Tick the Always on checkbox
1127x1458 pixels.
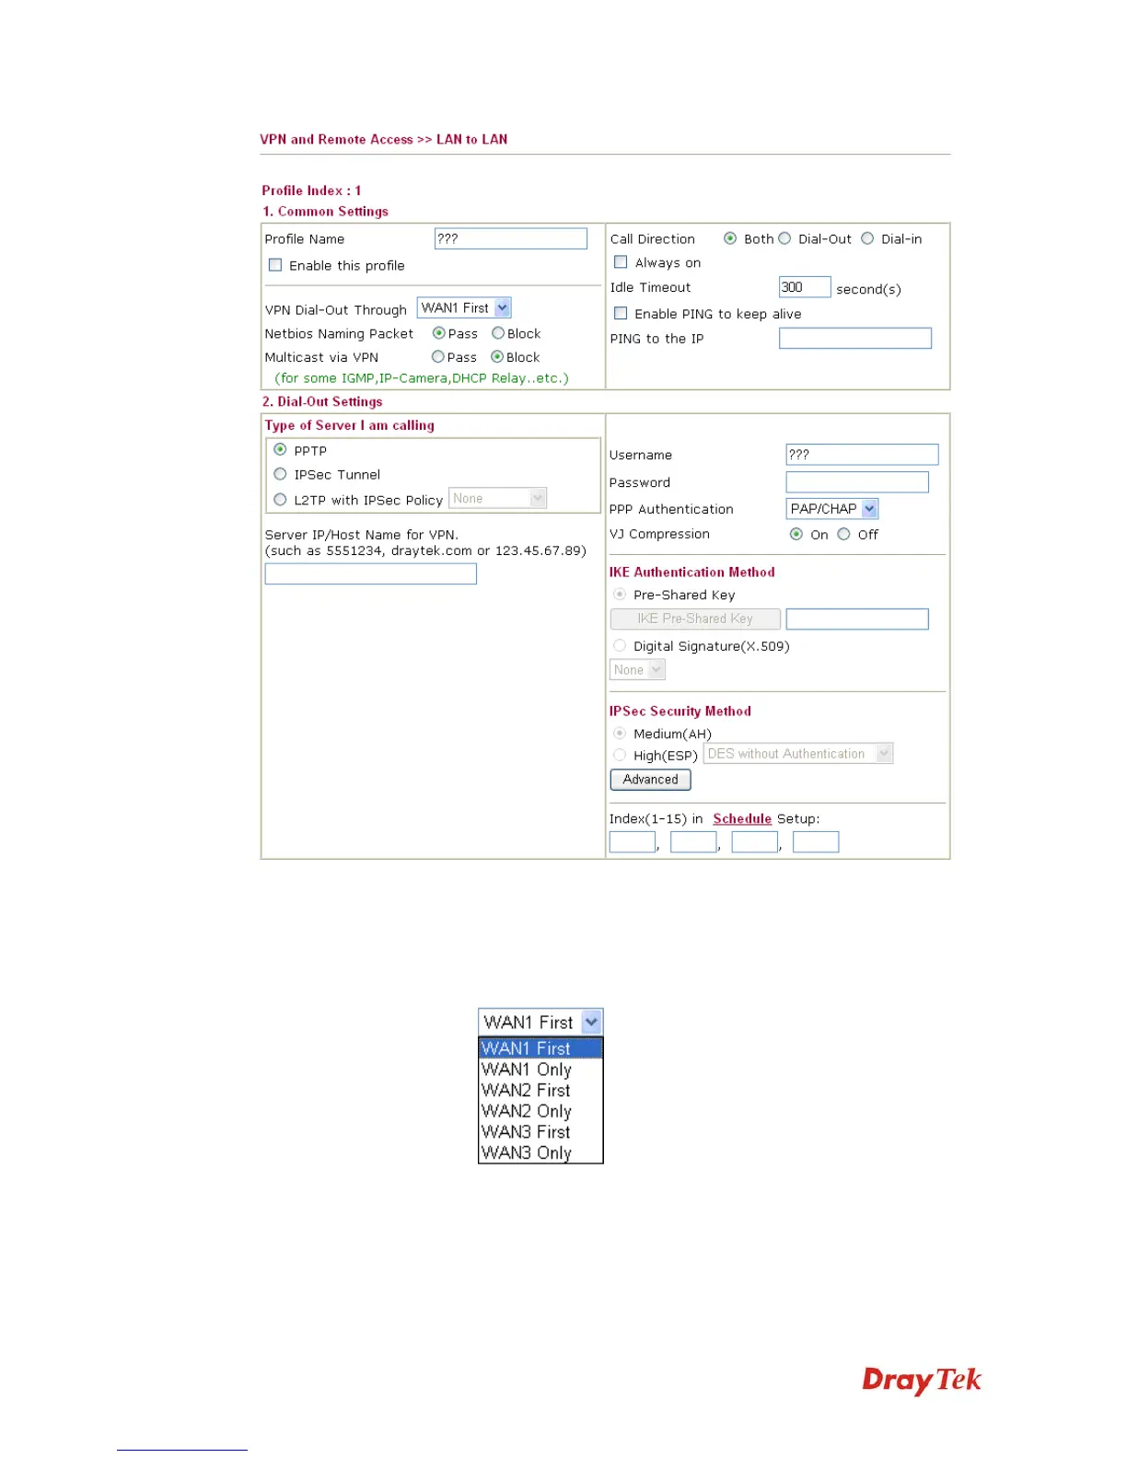(621, 262)
